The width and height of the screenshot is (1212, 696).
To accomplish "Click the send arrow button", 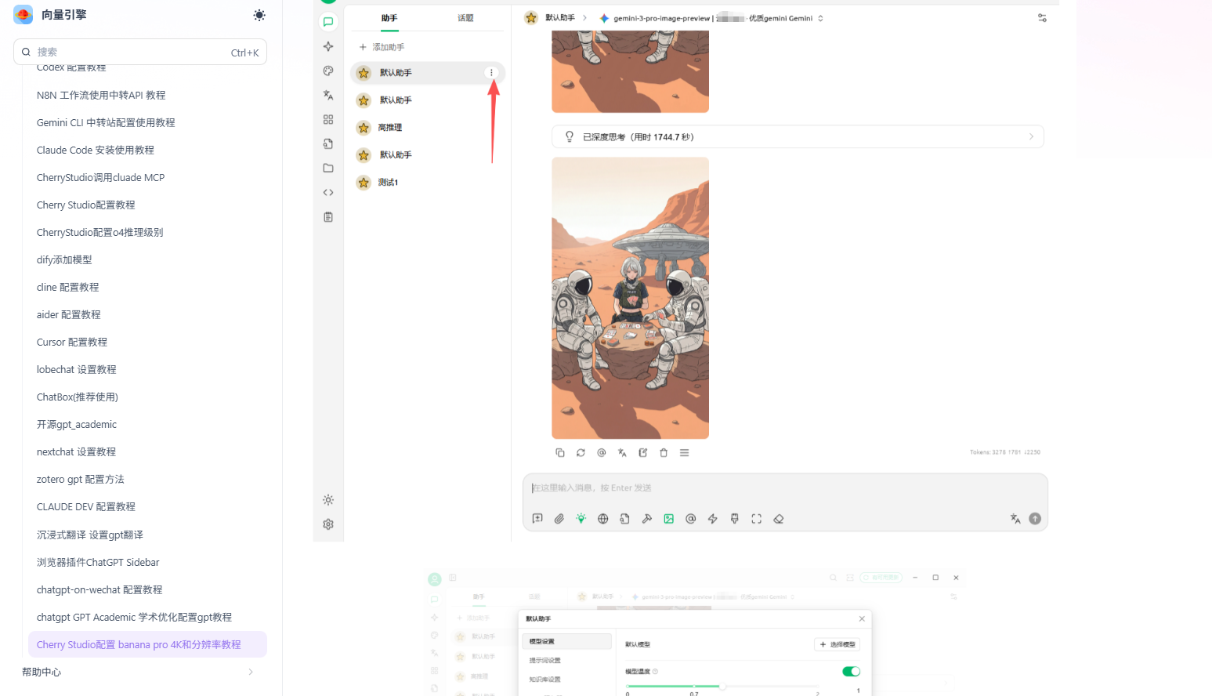I will [1035, 519].
